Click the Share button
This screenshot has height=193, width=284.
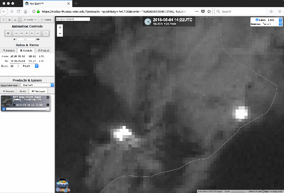(x=46, y=19)
